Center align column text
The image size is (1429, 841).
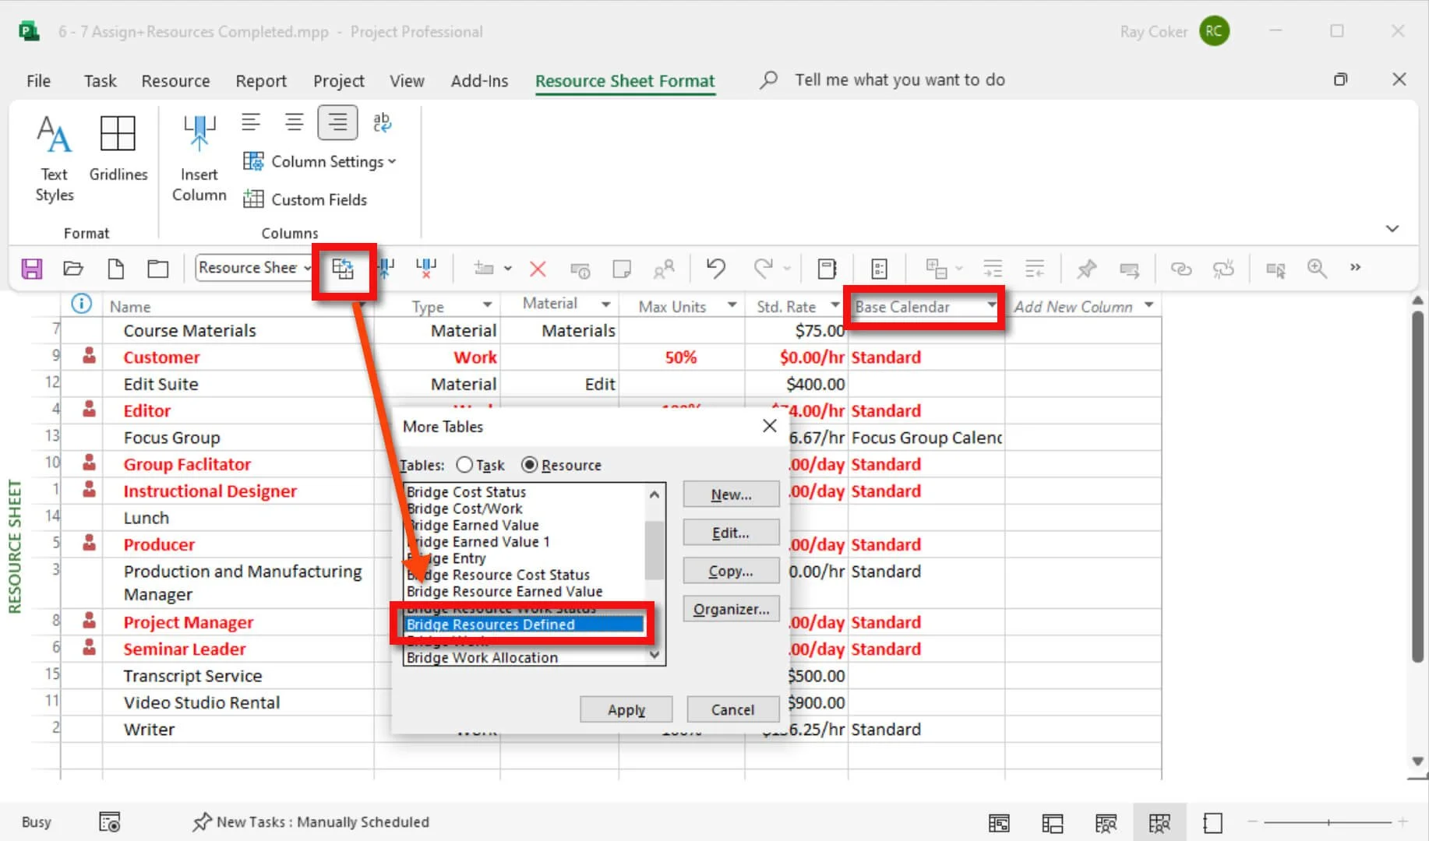click(294, 122)
